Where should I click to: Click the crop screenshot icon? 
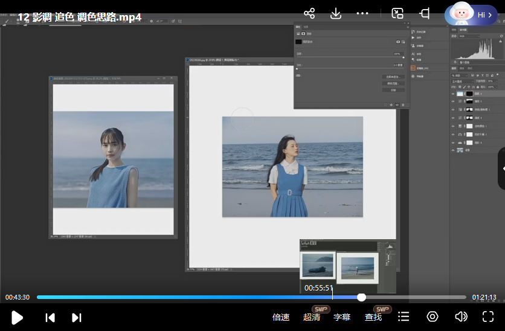point(425,14)
